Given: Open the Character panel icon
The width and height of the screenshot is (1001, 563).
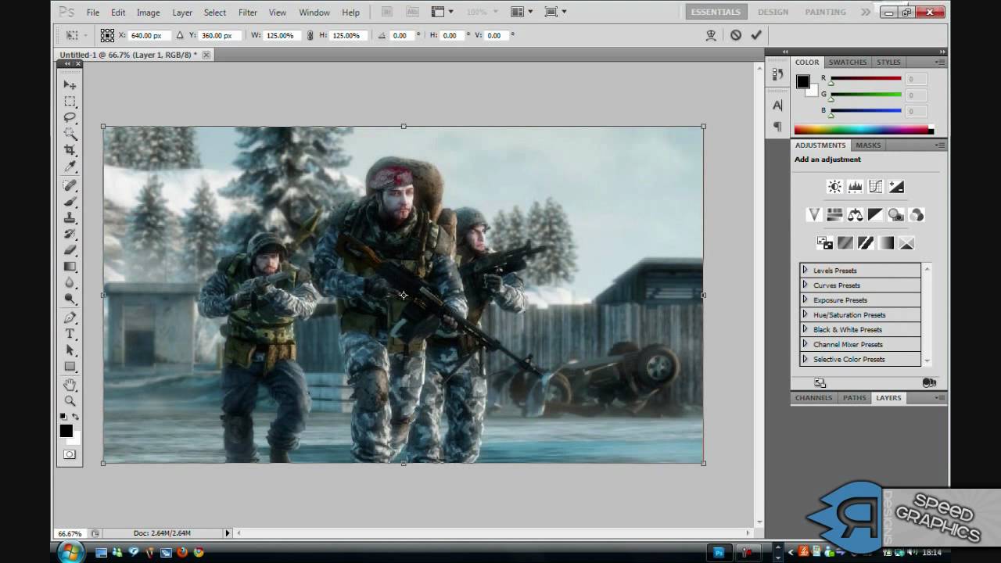Looking at the screenshot, I should click(x=777, y=105).
